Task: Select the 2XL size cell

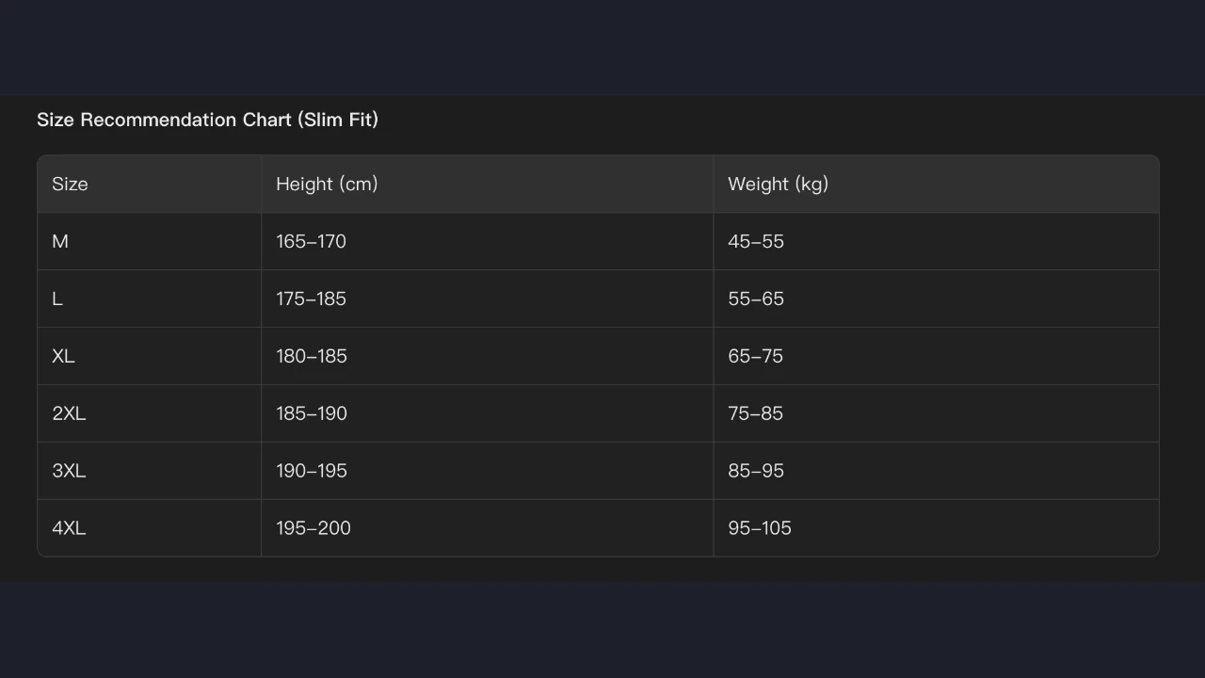Action: (69, 414)
